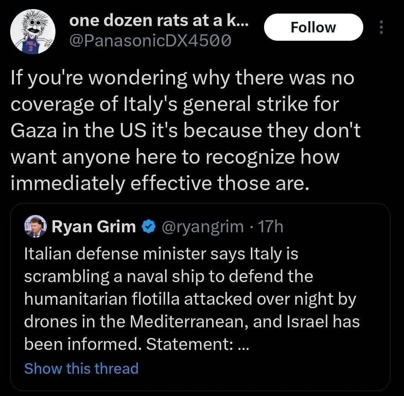Click the Ryan Grim display name

[94, 227]
